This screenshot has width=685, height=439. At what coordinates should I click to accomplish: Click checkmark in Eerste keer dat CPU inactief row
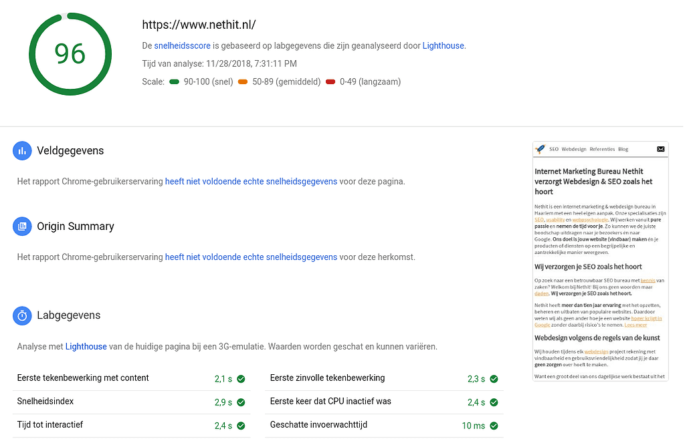click(494, 402)
